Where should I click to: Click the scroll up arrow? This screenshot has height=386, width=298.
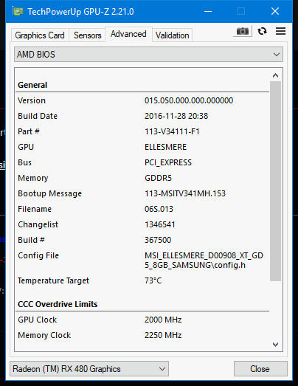[x=275, y=75]
